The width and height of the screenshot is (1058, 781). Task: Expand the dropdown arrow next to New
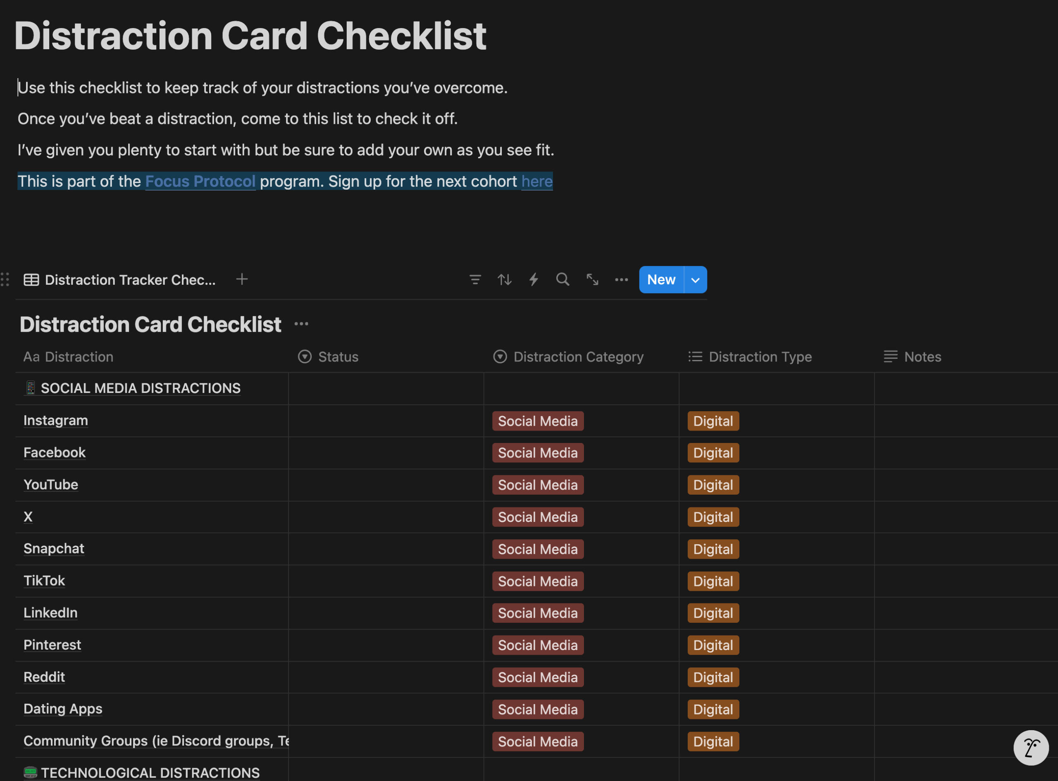click(696, 280)
